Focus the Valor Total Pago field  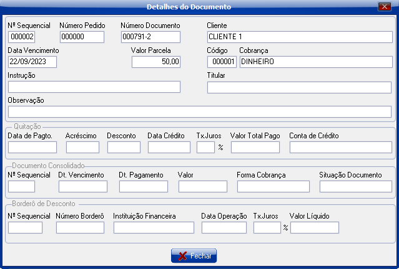255,147
